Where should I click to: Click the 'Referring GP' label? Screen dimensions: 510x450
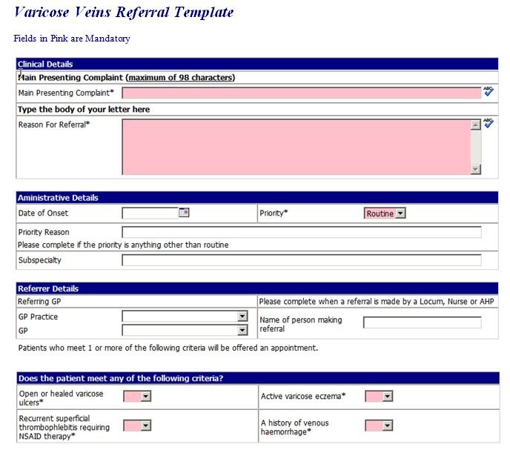pyautogui.click(x=39, y=302)
